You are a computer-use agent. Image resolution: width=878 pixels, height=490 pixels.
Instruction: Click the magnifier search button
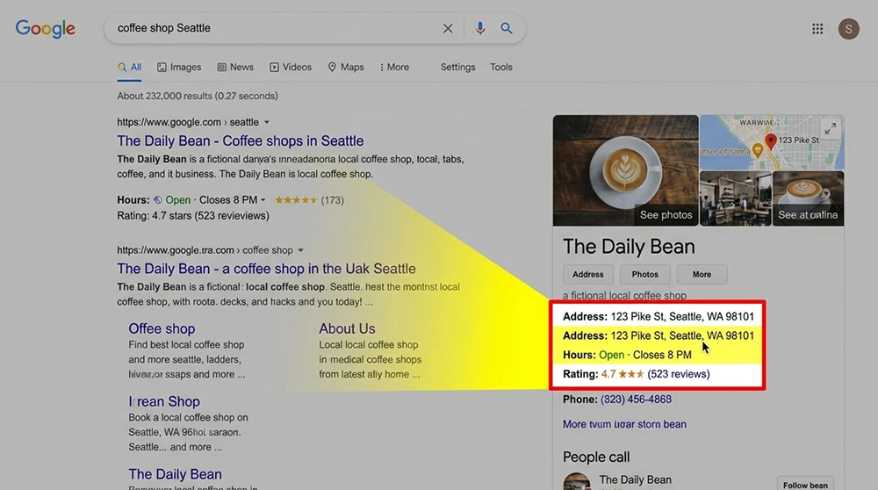pos(507,28)
